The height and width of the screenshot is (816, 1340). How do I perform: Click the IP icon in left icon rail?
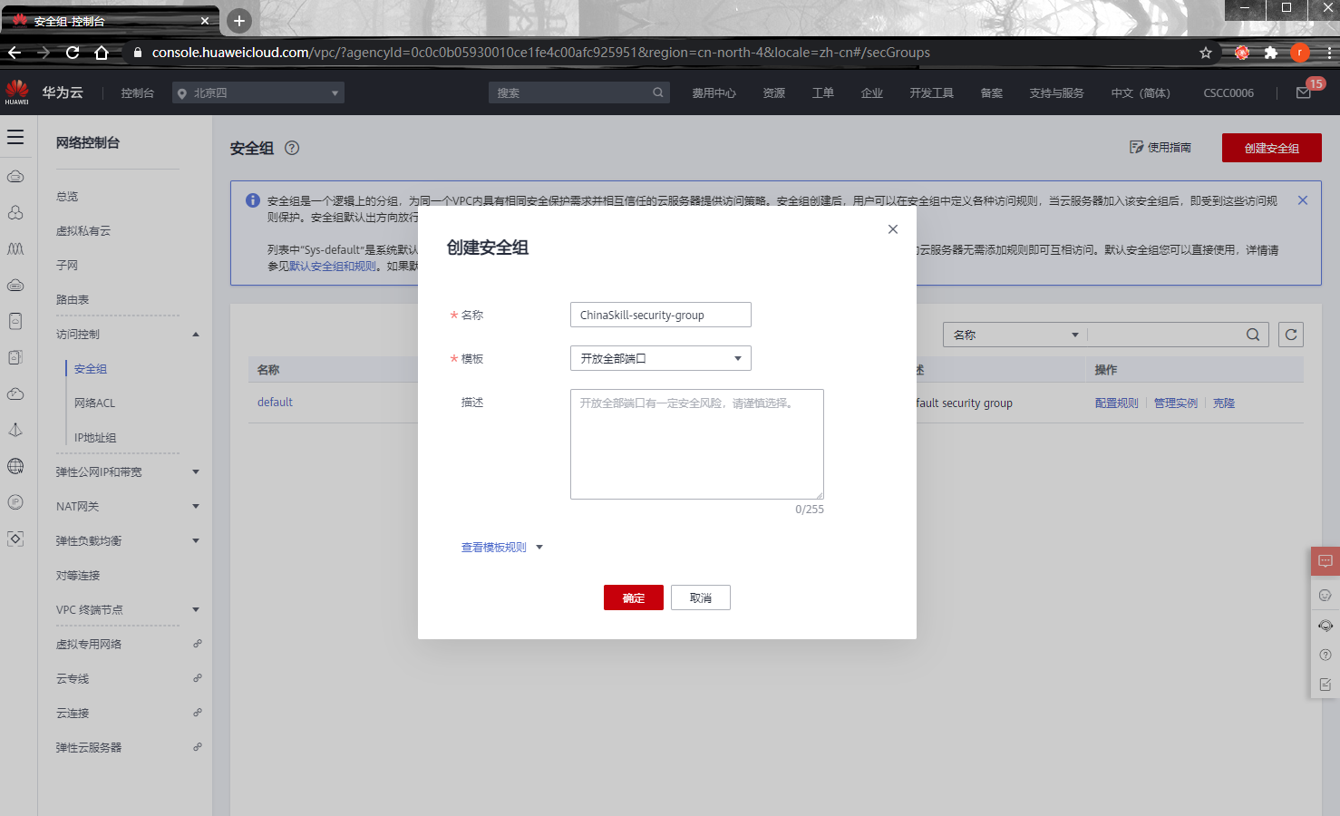coord(15,502)
